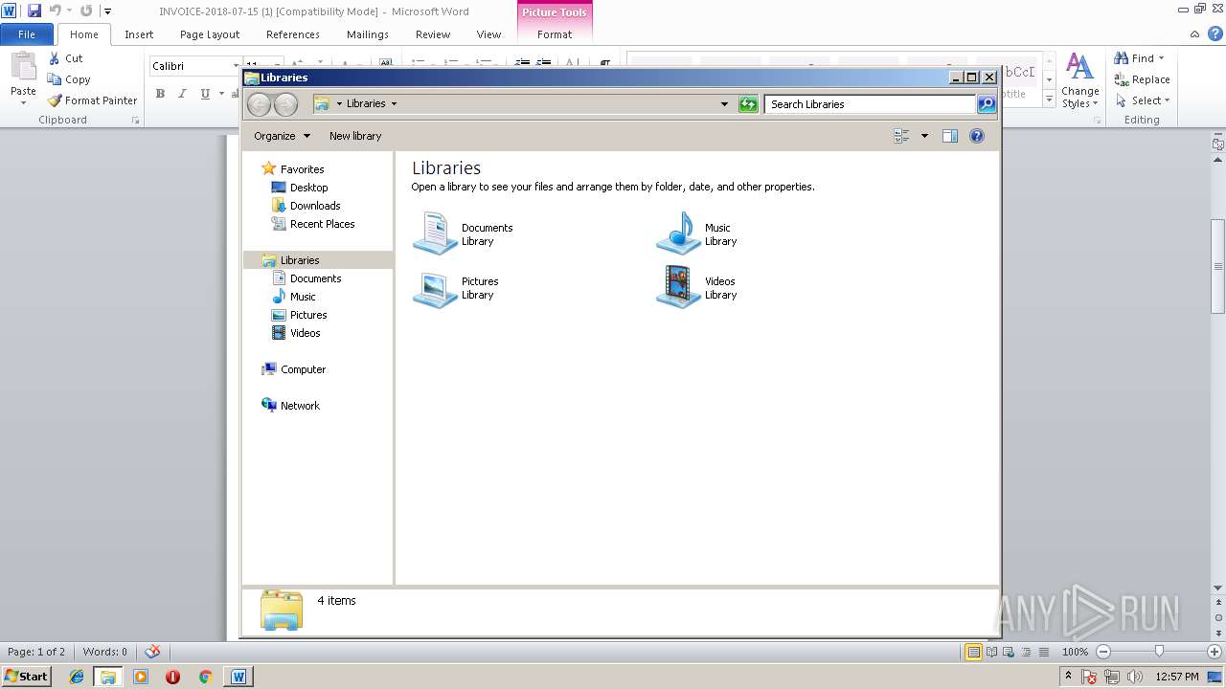Screen dimensions: 1226x689
Task: Click the Save icon in Word's quick access toolbar
Action: (x=34, y=11)
